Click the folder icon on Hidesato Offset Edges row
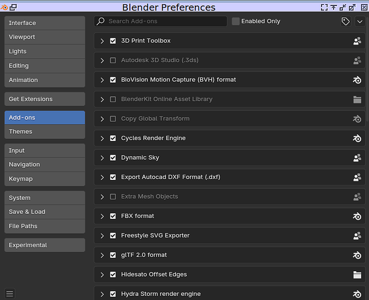 point(357,275)
